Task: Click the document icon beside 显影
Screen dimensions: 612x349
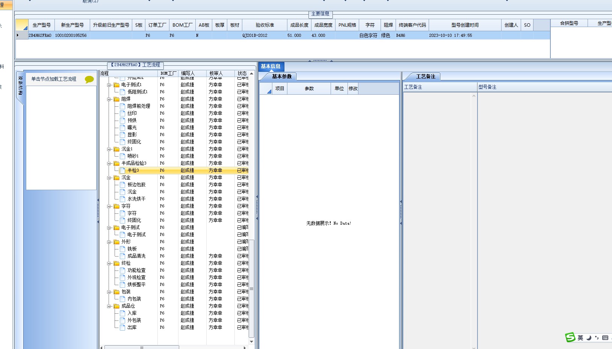Action: [x=122, y=134]
